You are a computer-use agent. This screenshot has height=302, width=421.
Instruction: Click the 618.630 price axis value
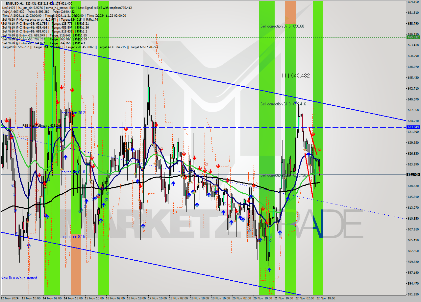[x=413, y=186]
